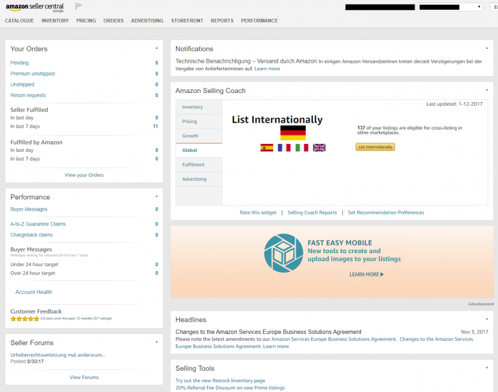The width and height of the screenshot is (498, 392).
Task: Collapse the Performance widget arrow
Action: [157, 196]
